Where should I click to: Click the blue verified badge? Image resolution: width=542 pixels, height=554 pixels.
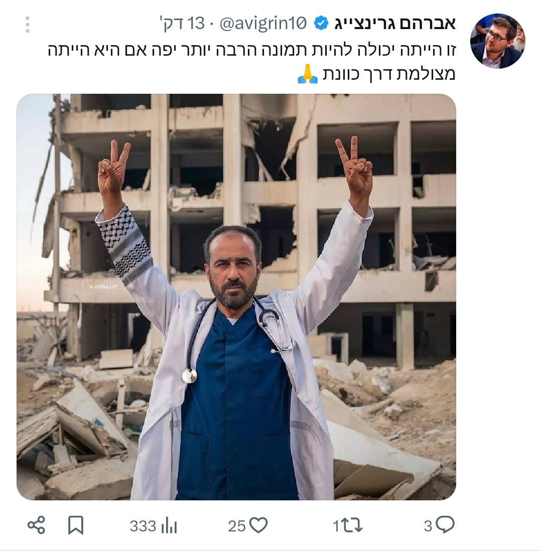coord(321,24)
